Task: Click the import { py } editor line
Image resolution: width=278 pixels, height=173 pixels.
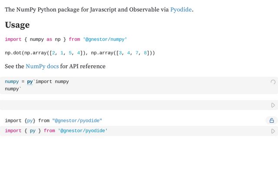Action: 135,131
